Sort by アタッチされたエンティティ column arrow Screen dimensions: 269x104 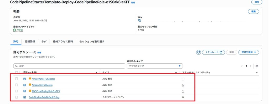pyautogui.click(x=257, y=73)
